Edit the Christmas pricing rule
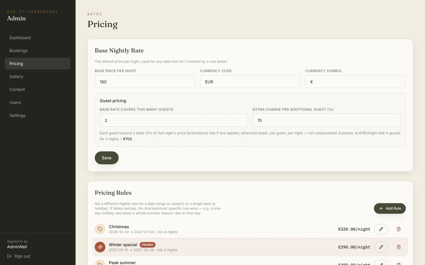The width and height of the screenshot is (425, 265). [x=381, y=229]
